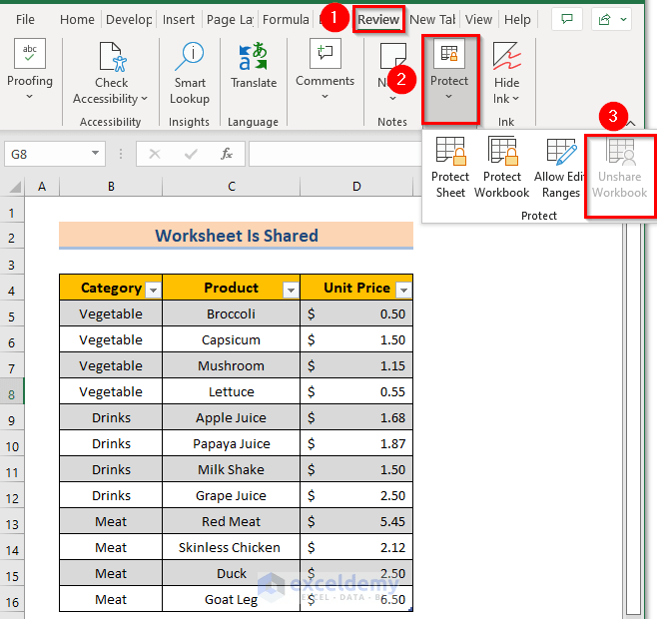Select the 'Skinless Chicken' cell
Screen dimensions: 657x619
tap(232, 547)
